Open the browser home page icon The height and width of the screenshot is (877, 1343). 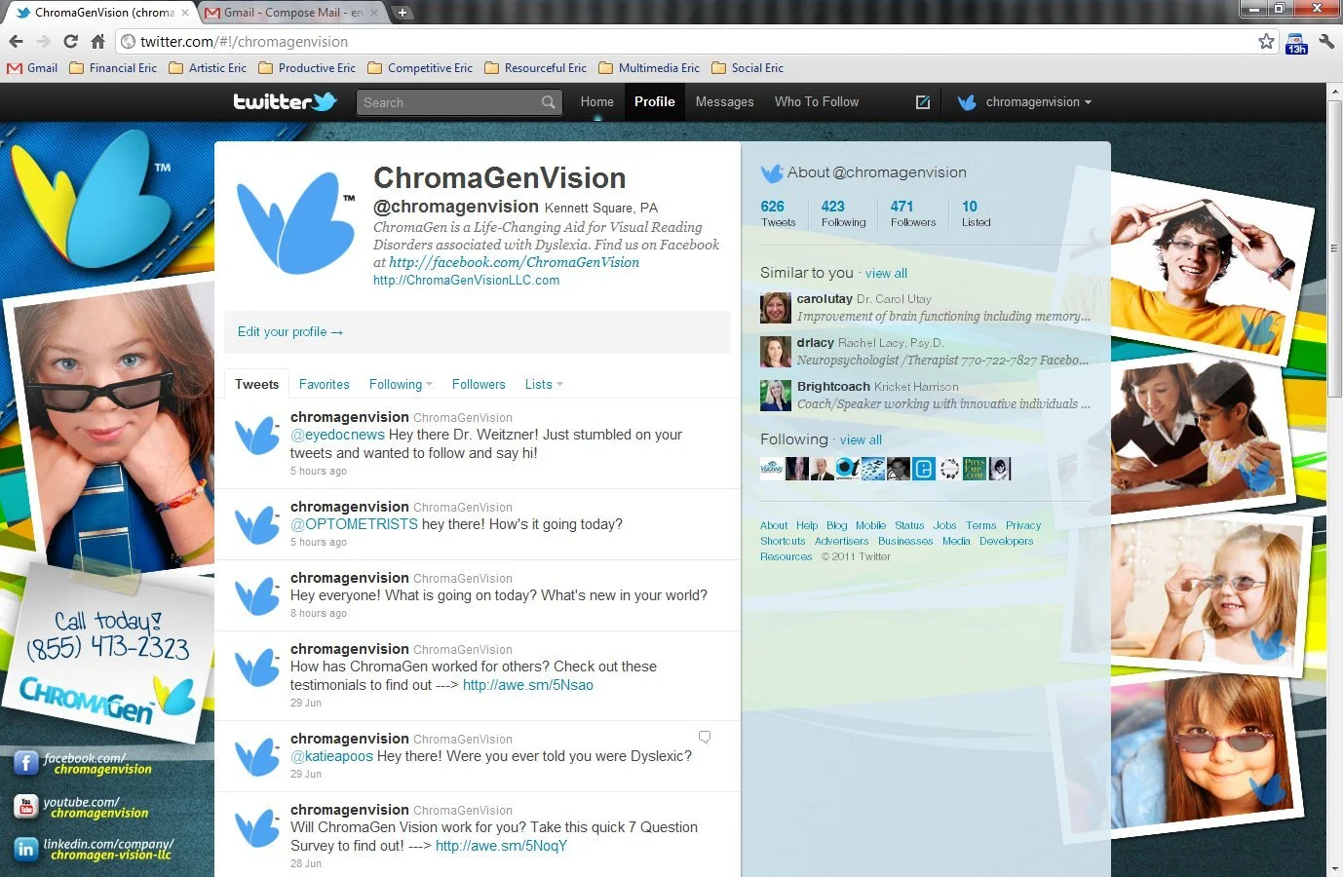tap(97, 41)
